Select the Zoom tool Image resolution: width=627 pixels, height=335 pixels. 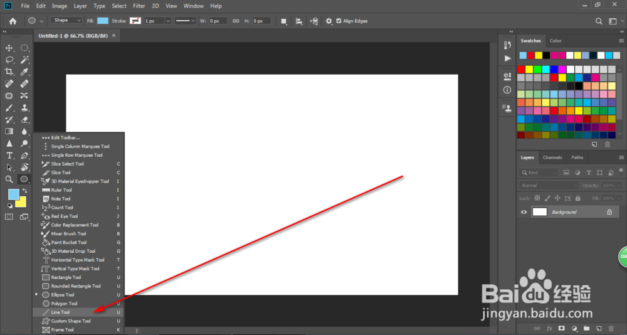[x=9, y=179]
